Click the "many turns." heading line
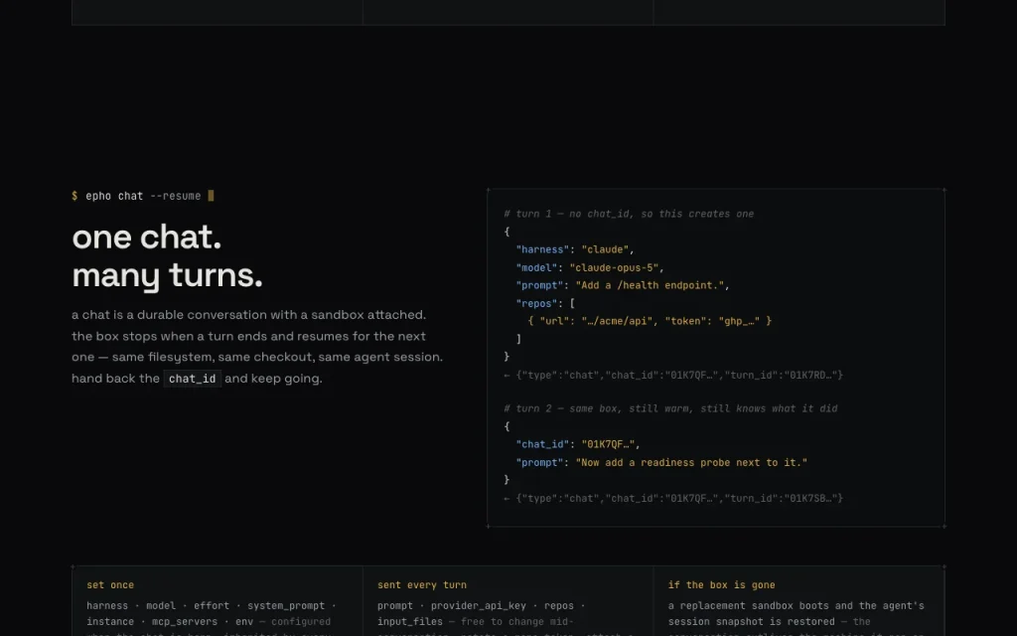 pyautogui.click(x=167, y=275)
